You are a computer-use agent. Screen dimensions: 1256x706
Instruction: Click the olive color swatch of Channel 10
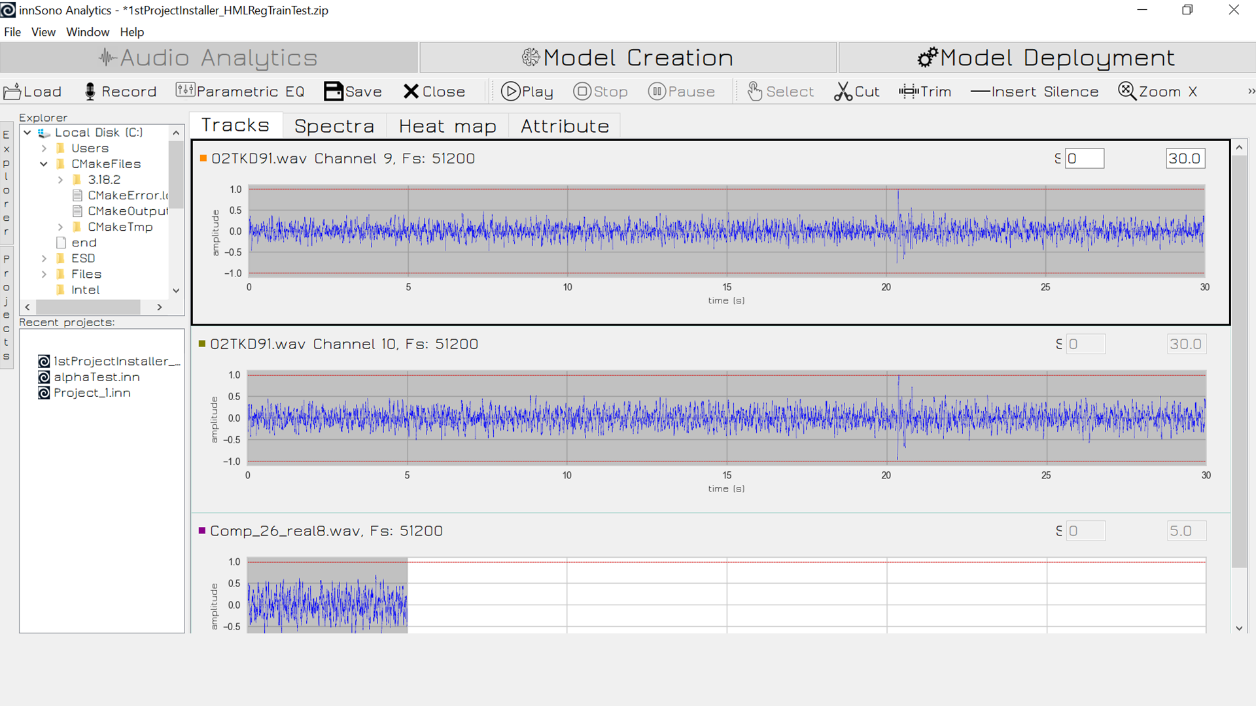tap(202, 344)
